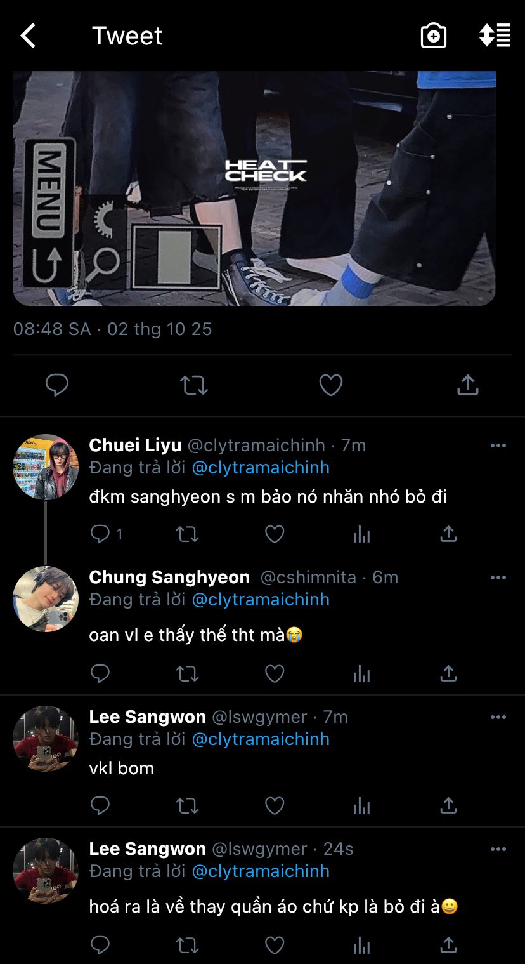525x964 pixels.
Task: Open Chung Sanghyeon's profile name
Action: click(169, 578)
